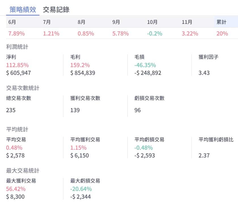Click the 7.89% June return value
The height and width of the screenshot is (205, 238).
point(16,33)
